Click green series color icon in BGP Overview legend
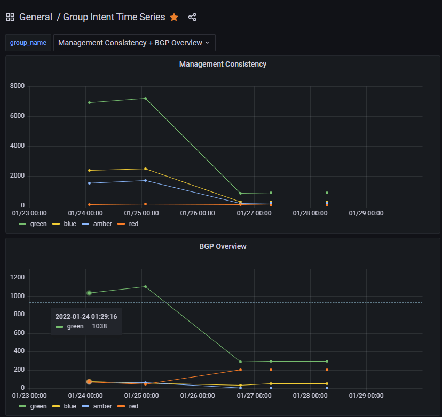The image size is (442, 417). (22, 406)
